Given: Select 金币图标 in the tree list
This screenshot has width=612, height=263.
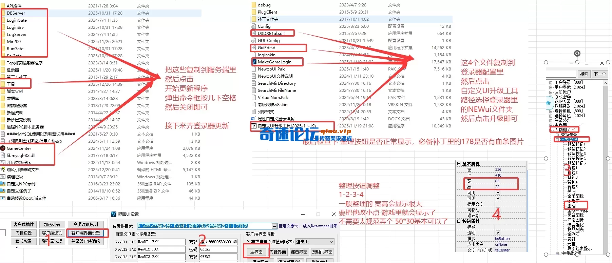Looking at the screenshot, I should coord(575,196).
